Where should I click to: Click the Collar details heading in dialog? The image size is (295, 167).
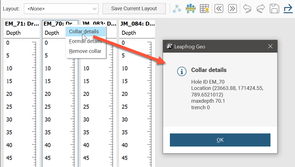209,70
